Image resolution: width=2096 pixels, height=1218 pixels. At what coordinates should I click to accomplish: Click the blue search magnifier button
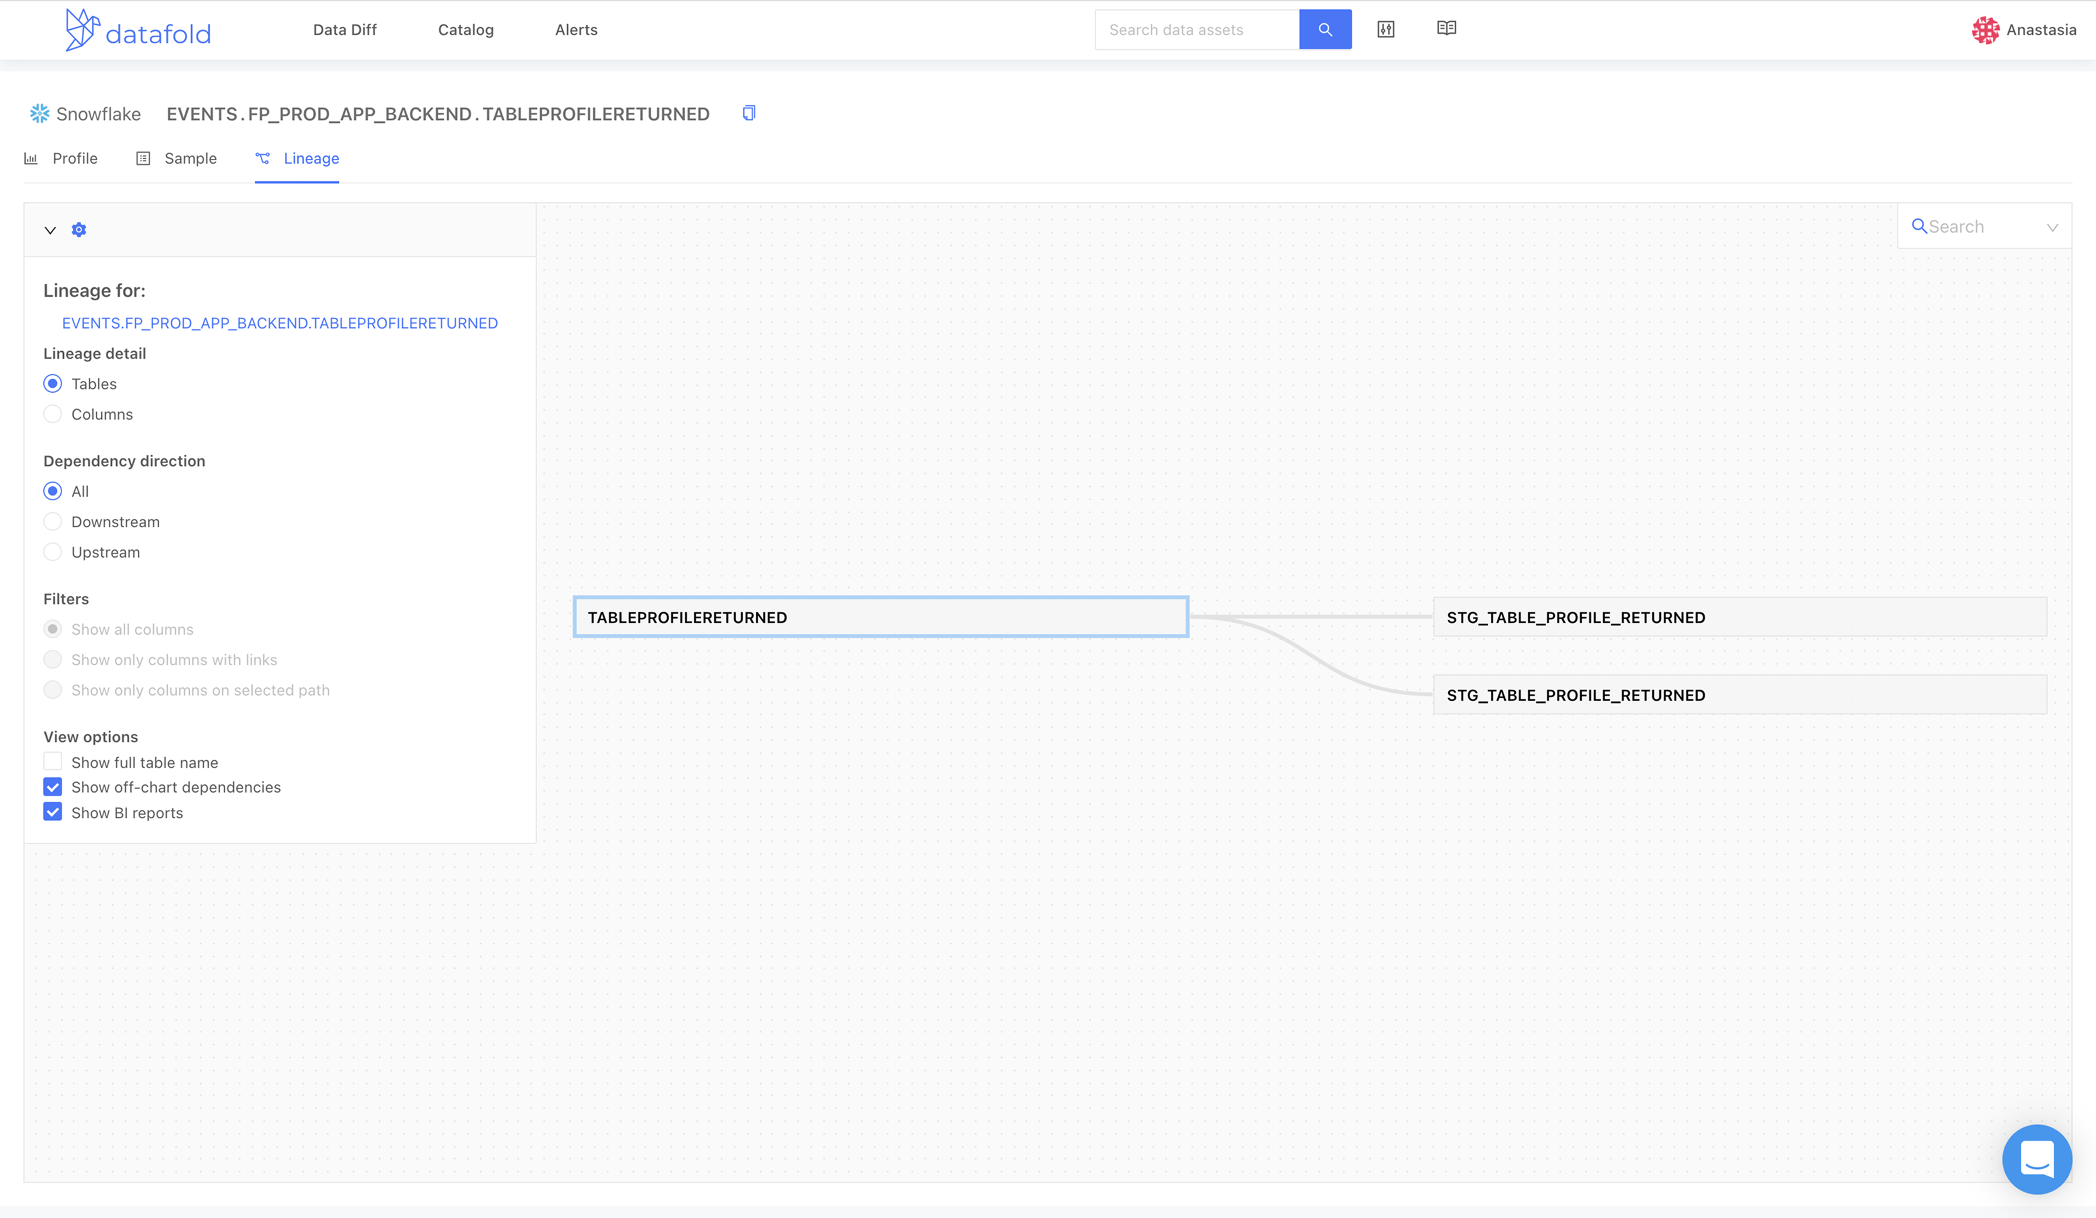click(1325, 30)
